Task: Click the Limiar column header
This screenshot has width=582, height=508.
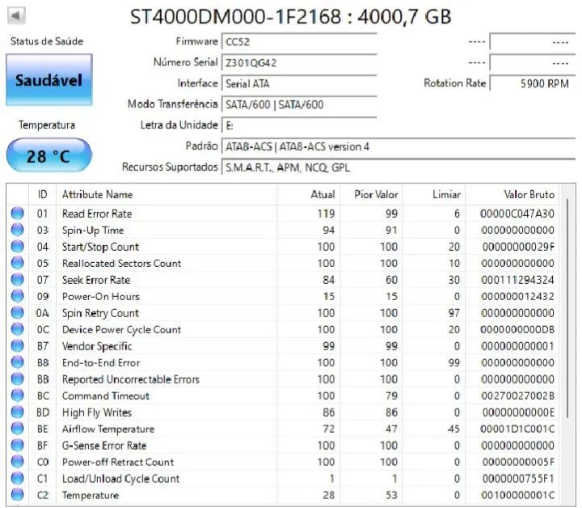Action: pos(434,194)
